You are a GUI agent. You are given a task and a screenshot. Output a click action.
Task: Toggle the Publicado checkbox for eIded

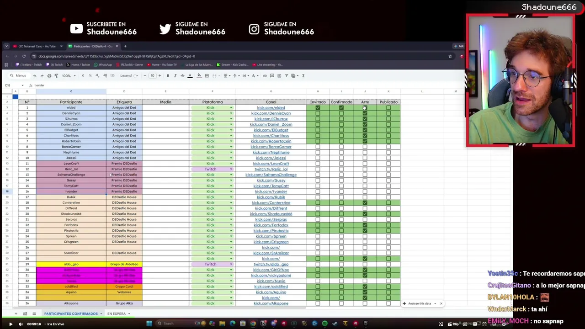click(x=388, y=108)
